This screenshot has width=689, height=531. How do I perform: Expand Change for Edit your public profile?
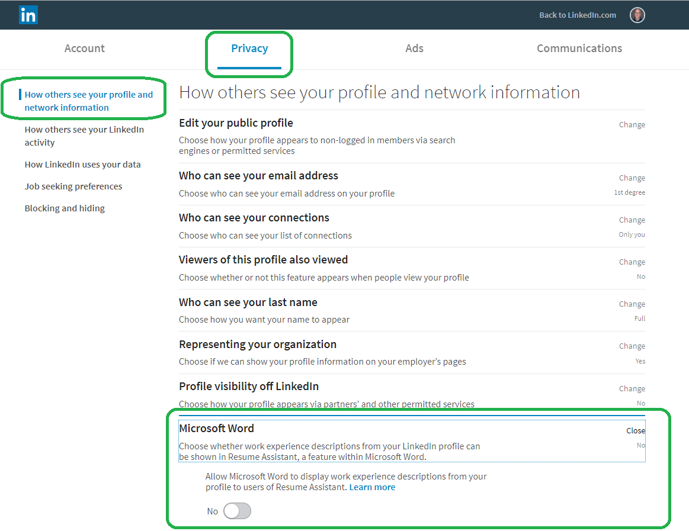coord(632,125)
